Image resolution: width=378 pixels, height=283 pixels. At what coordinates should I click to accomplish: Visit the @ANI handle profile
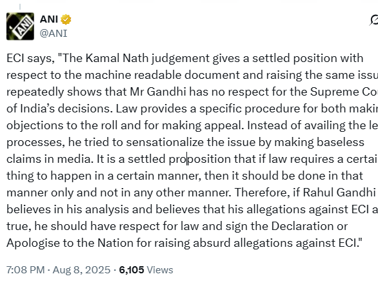pyautogui.click(x=54, y=34)
